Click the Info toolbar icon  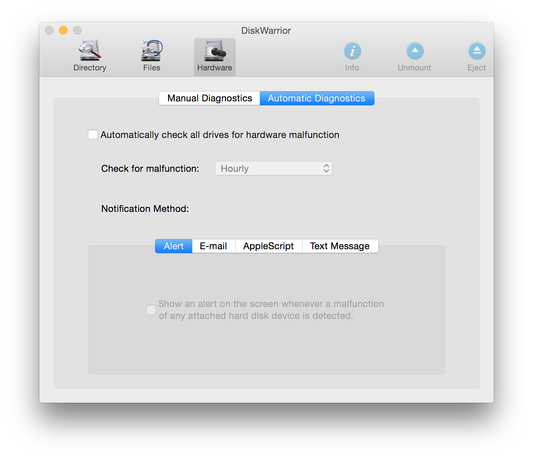(352, 57)
